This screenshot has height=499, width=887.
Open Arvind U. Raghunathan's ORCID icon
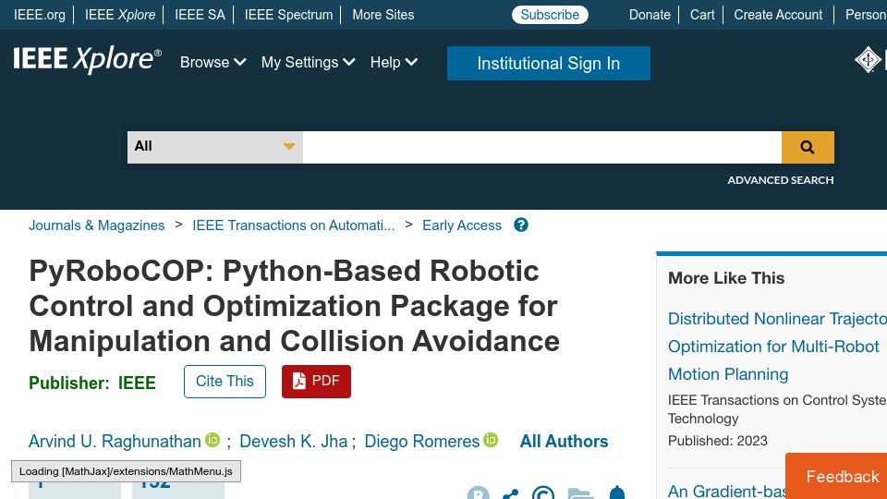(x=213, y=440)
